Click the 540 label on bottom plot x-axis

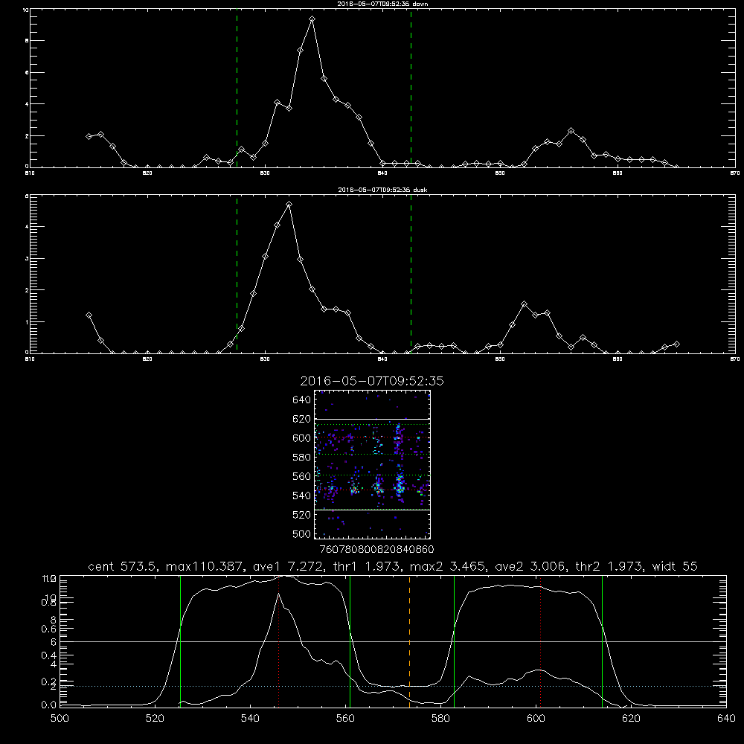coord(250,719)
